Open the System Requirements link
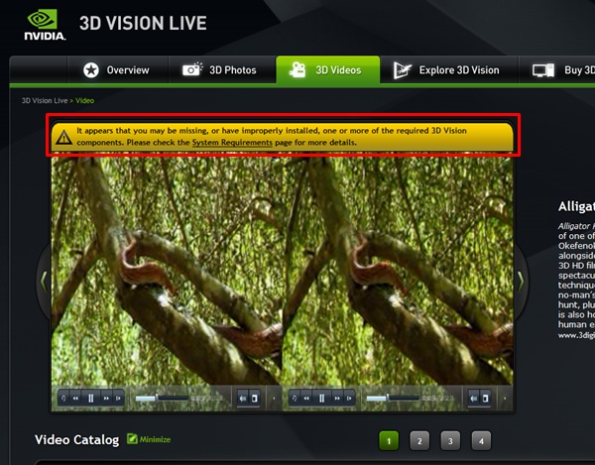This screenshot has width=595, height=465. click(x=232, y=143)
